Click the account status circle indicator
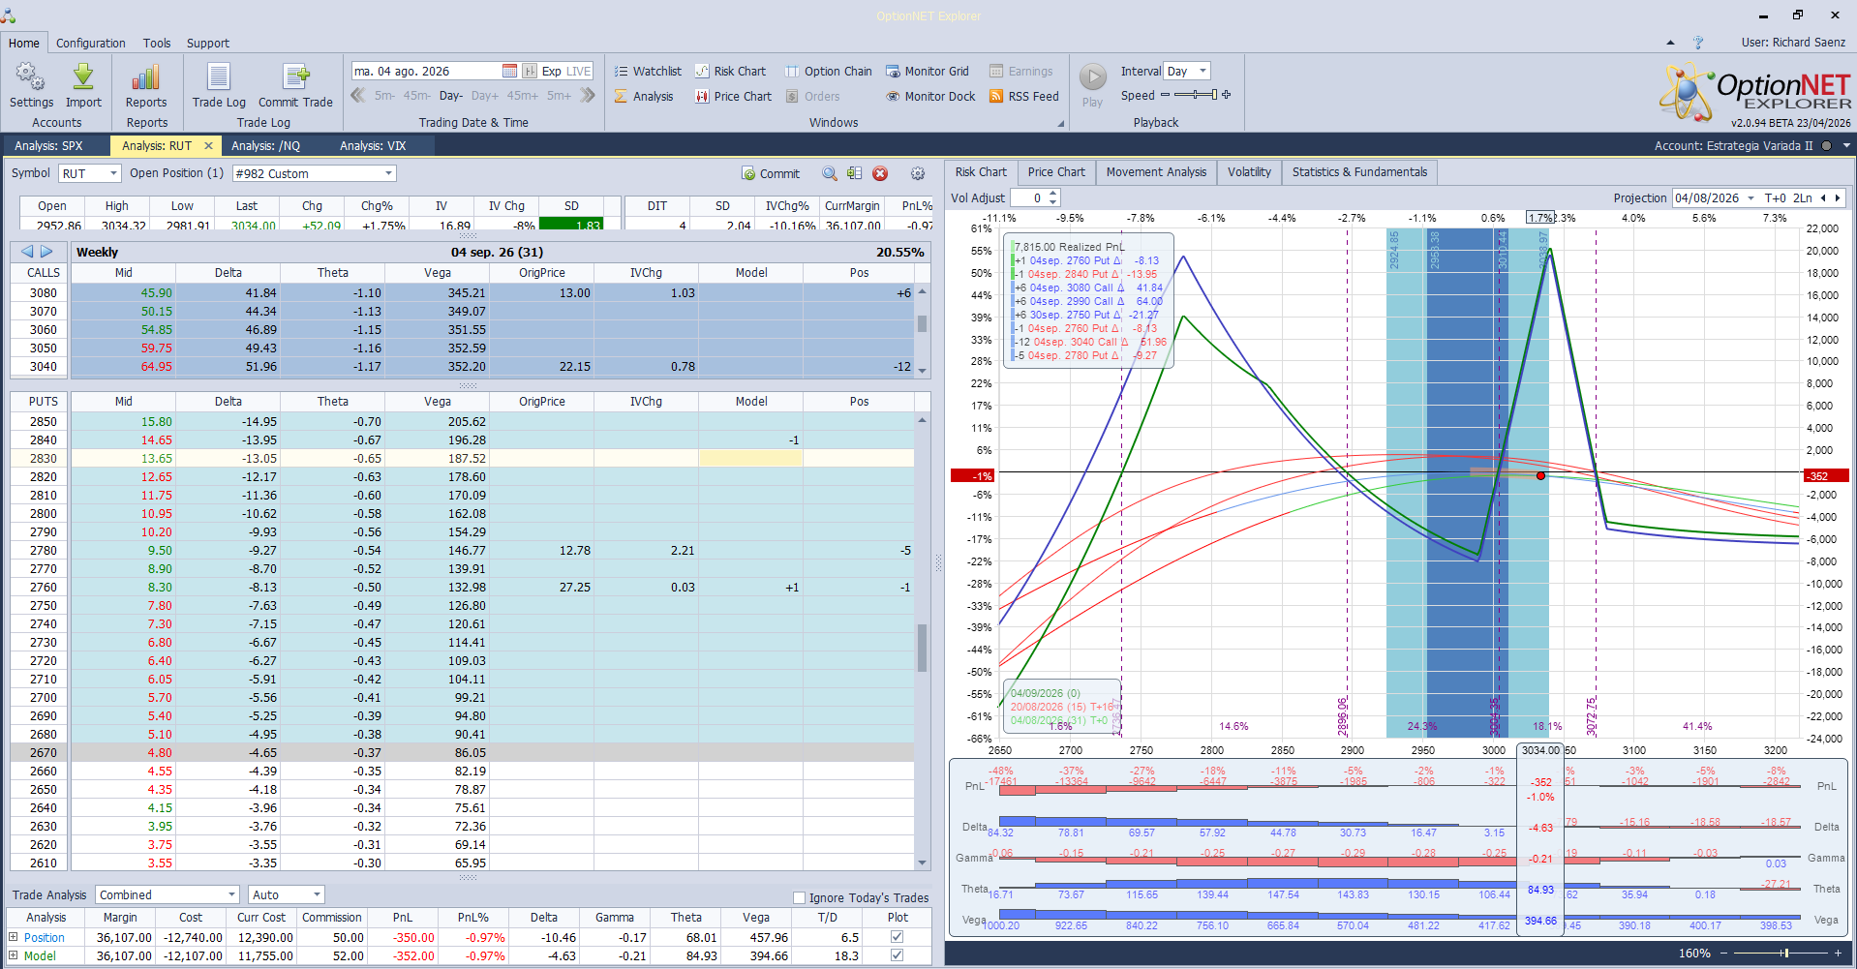Image resolution: width=1857 pixels, height=969 pixels. click(1827, 146)
